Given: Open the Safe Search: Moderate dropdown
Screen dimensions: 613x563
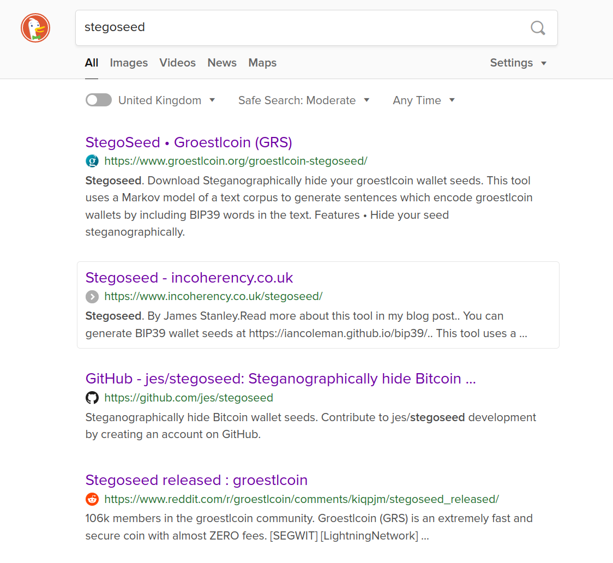Looking at the screenshot, I should (304, 100).
